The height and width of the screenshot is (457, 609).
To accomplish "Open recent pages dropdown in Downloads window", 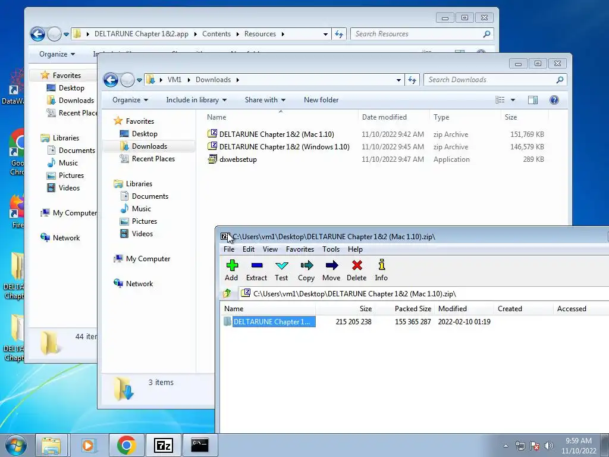I will click(x=139, y=80).
